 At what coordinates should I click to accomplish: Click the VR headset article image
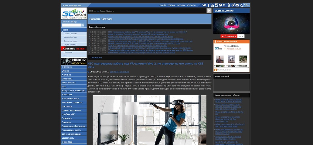pyautogui.click(x=149, y=120)
